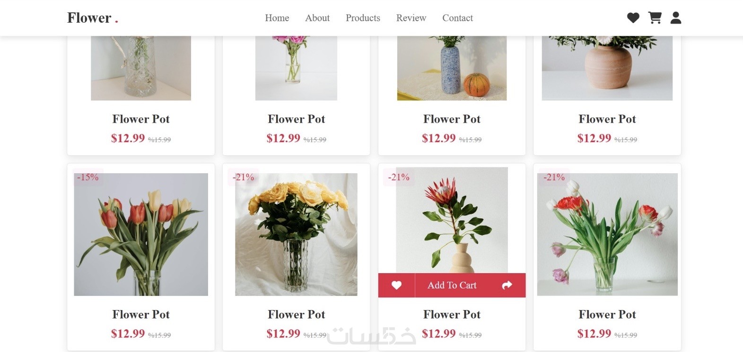Select the terracotta pot image in top row
Viewport: 743px width, 352px height.
click(607, 68)
